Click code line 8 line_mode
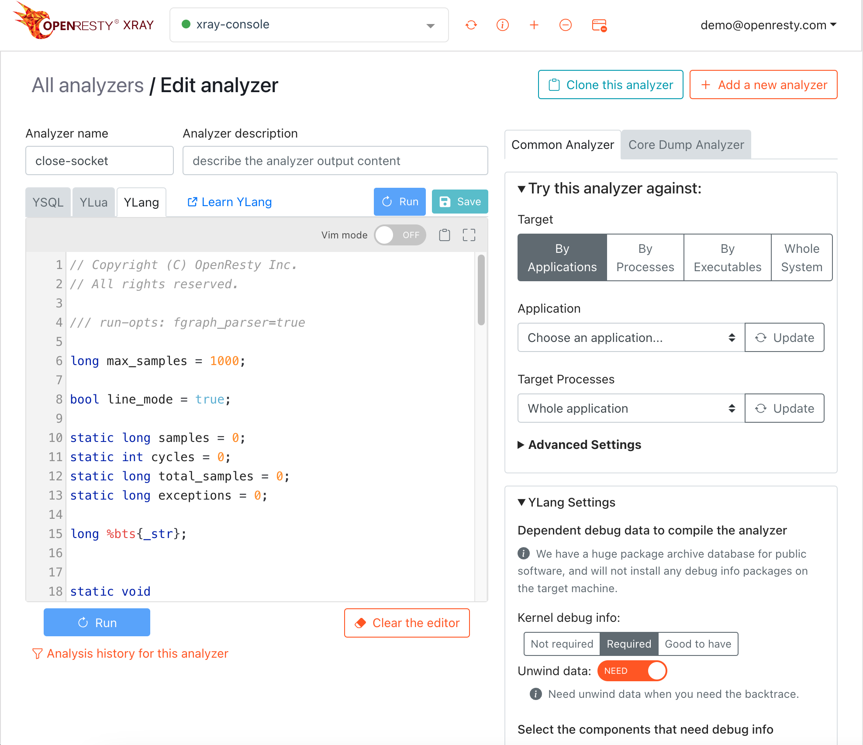Viewport: 863px width, 745px height. point(150,399)
